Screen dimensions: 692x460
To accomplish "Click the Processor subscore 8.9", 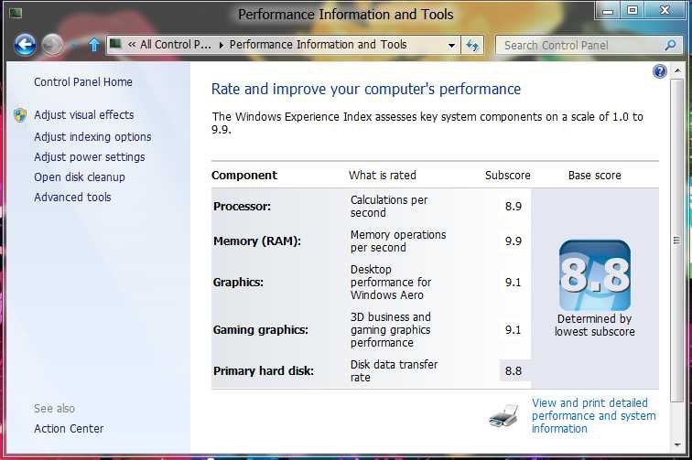I will pyautogui.click(x=514, y=207).
